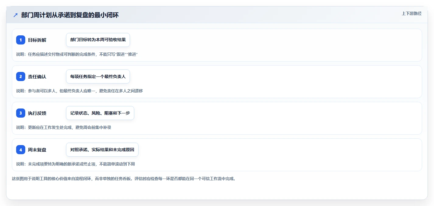Screen dimensions: 434x206
Task: Click the 对照承诺、实际结果和未完成原因 chip
Action: (102, 150)
